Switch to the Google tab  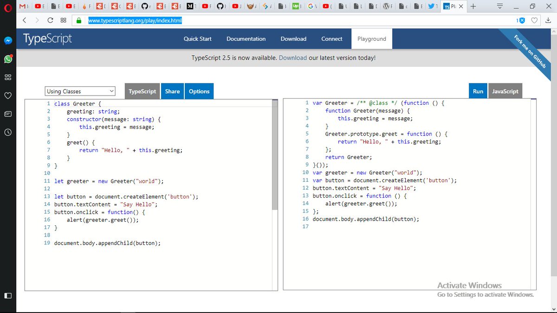313,6
